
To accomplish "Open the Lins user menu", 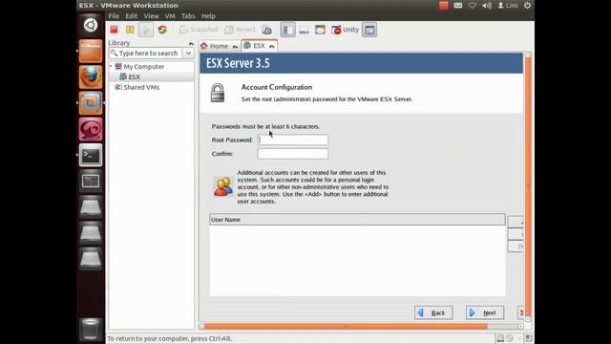I will [508, 6].
